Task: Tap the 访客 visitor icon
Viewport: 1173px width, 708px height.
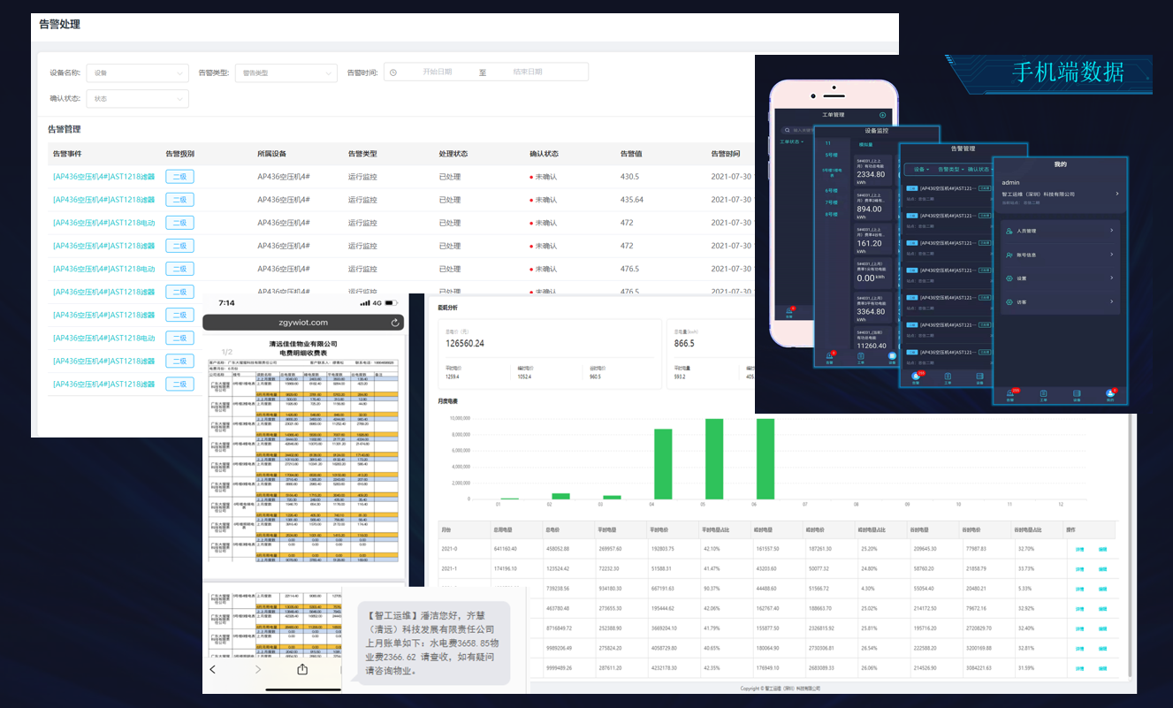Action: coord(1009,302)
